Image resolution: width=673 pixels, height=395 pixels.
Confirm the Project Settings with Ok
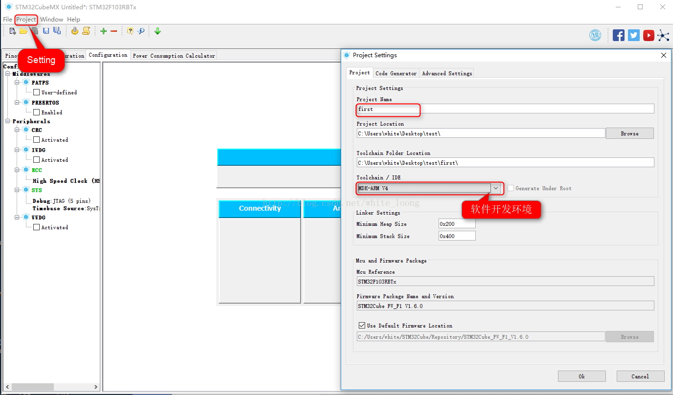(x=581, y=376)
